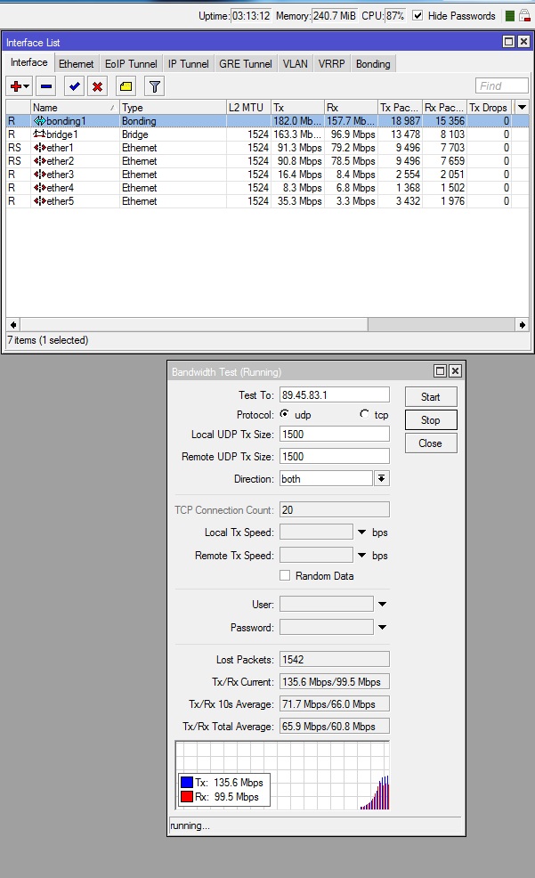Image resolution: width=535 pixels, height=878 pixels.
Task: Click the bridge1 interface icon
Action: click(39, 134)
